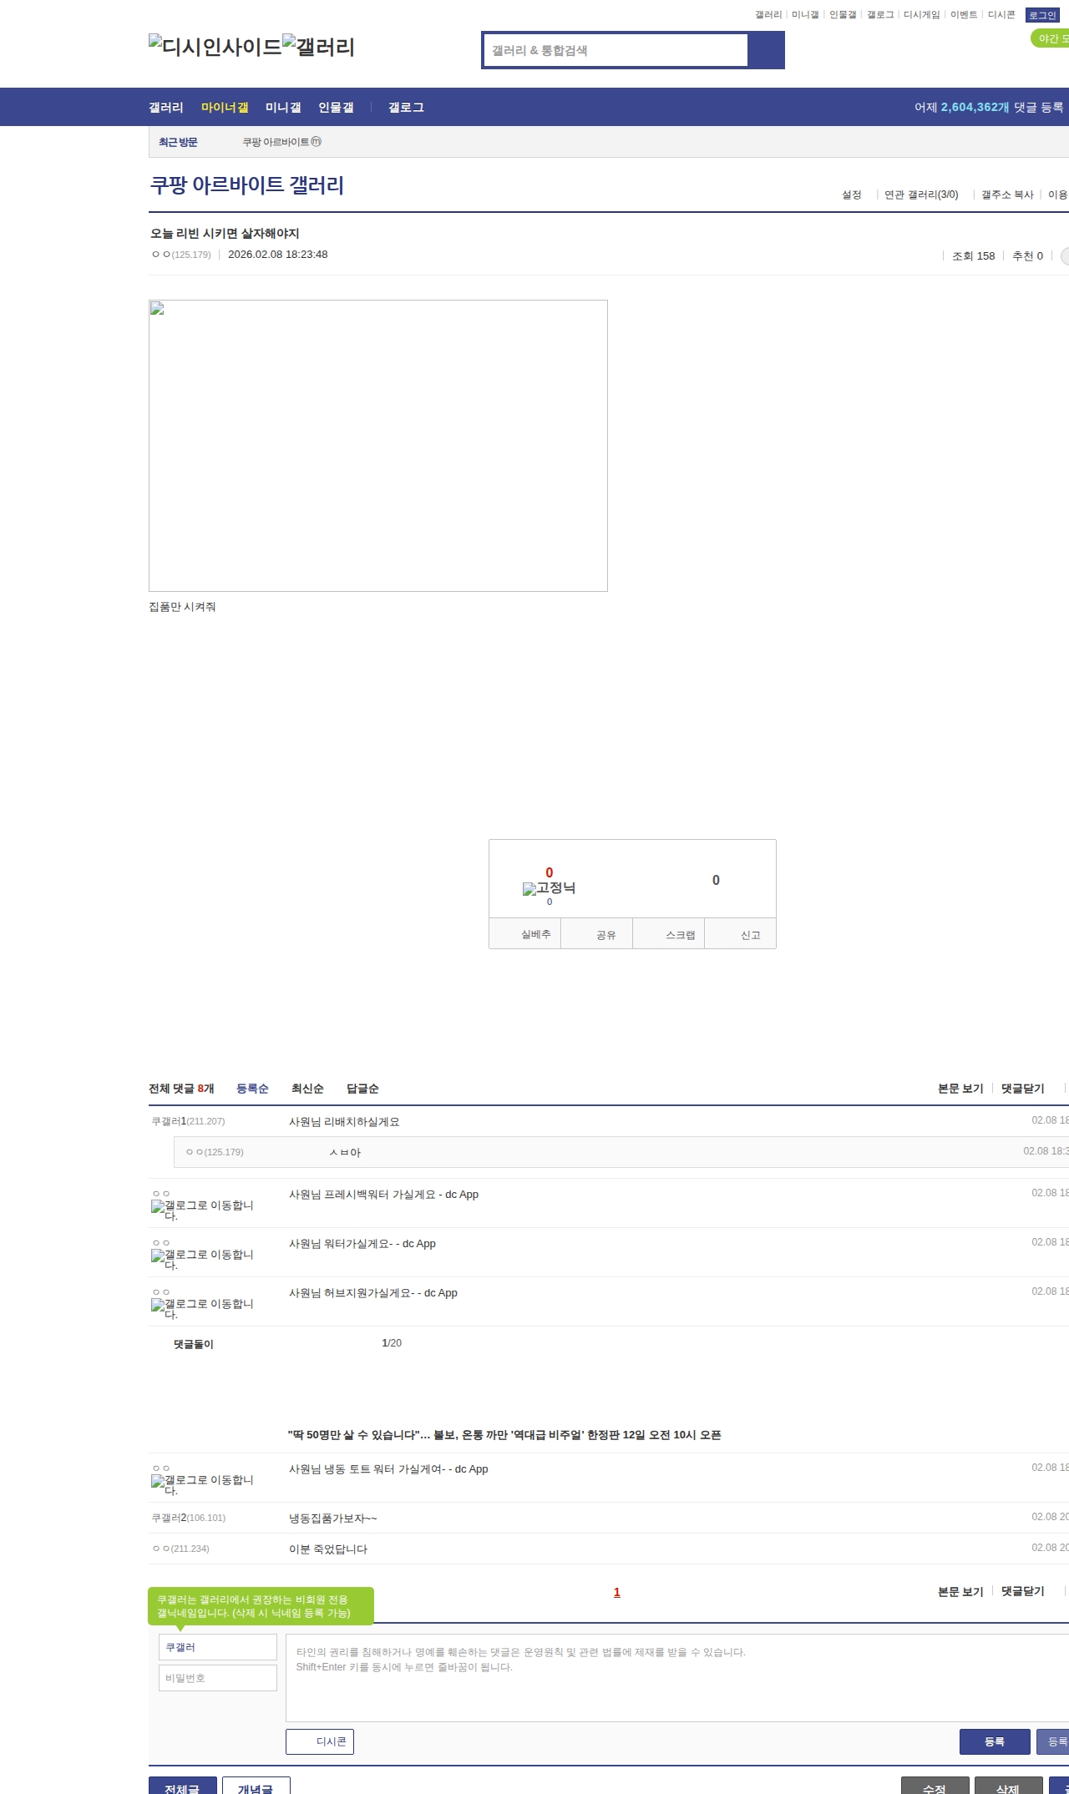Click reply comment 'ㅅㅂ아'
1069x1794 pixels.
345,1152
